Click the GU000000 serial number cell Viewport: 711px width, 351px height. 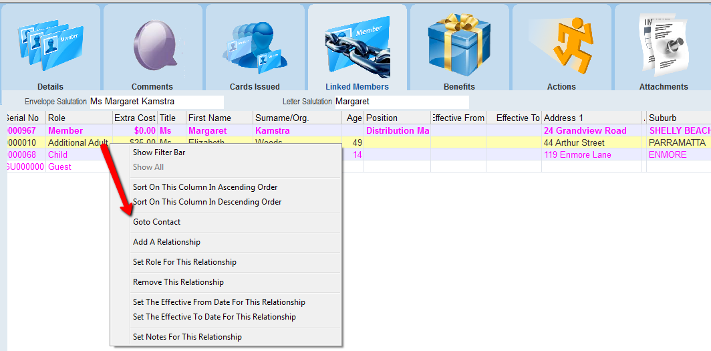click(x=25, y=166)
